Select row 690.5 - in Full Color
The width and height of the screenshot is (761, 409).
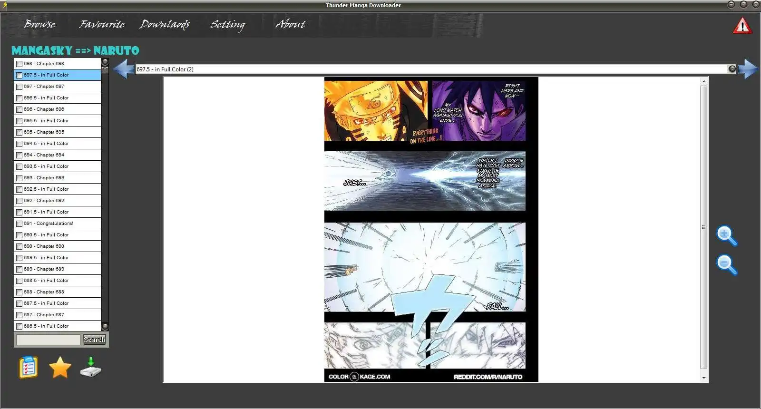58,235
